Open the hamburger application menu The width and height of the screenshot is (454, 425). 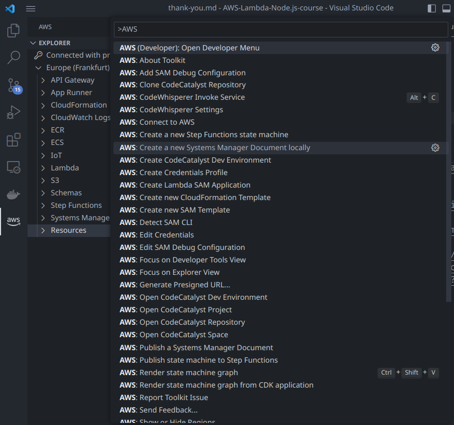click(31, 8)
